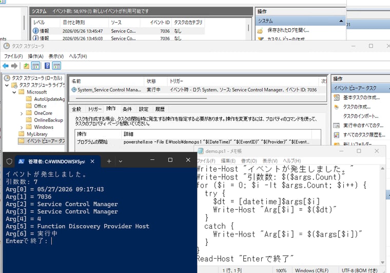The height and width of the screenshot is (273, 390).
Task: Click the AutoUpdateAg folder icon
Action: pos(29,99)
